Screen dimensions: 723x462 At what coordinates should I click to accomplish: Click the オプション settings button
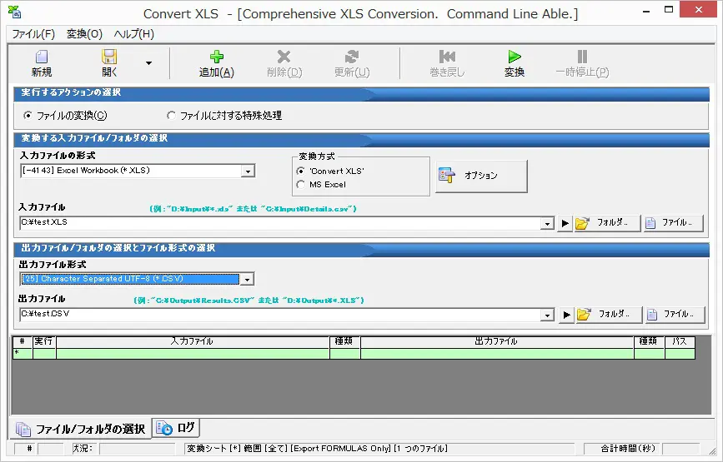click(x=481, y=176)
